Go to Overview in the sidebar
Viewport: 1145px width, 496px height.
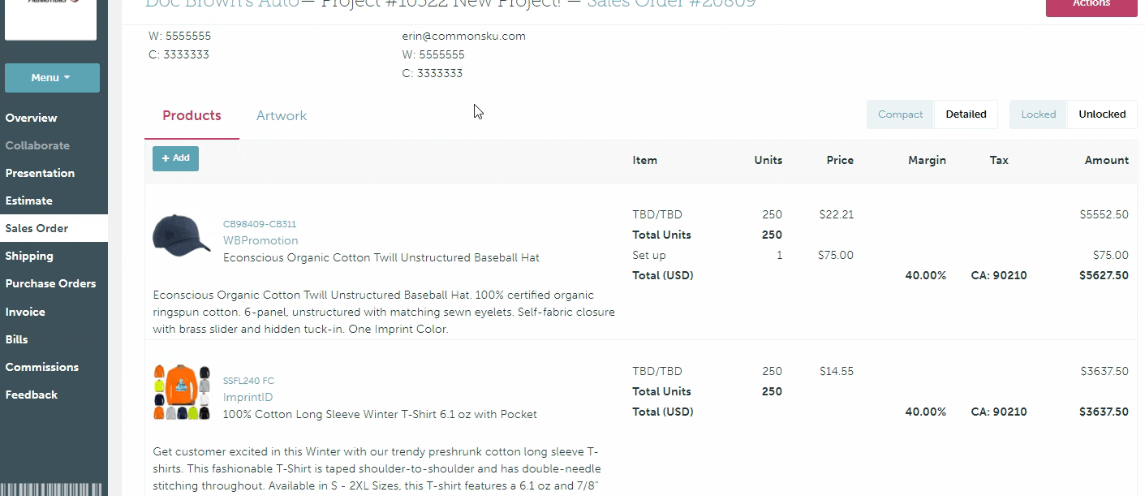(32, 118)
